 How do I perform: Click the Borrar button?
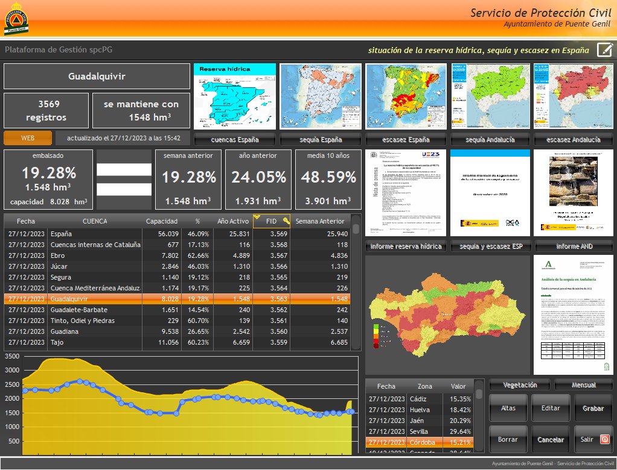pyautogui.click(x=508, y=439)
